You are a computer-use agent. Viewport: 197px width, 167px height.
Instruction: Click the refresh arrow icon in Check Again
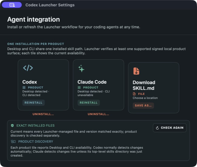(157, 128)
